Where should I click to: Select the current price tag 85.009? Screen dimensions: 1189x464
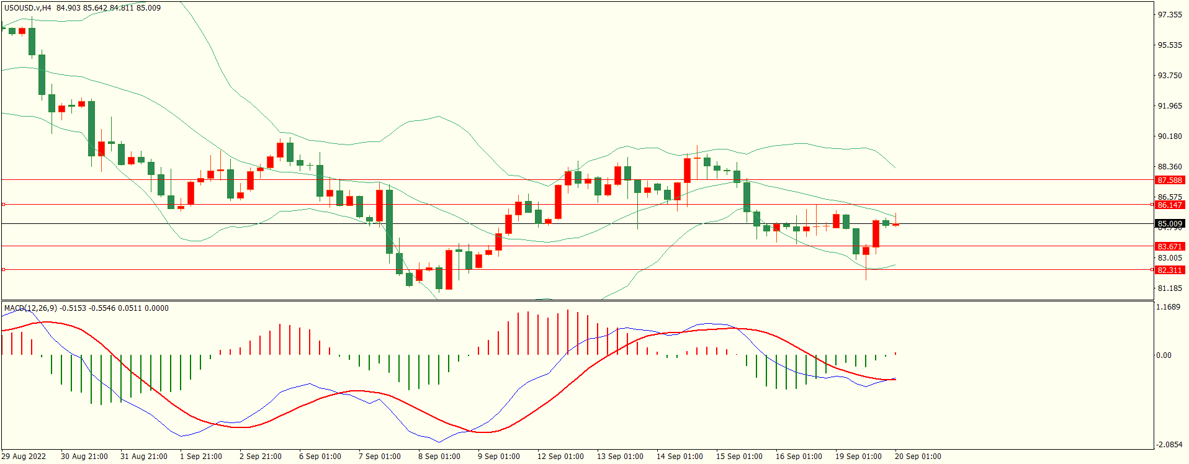pos(1170,223)
